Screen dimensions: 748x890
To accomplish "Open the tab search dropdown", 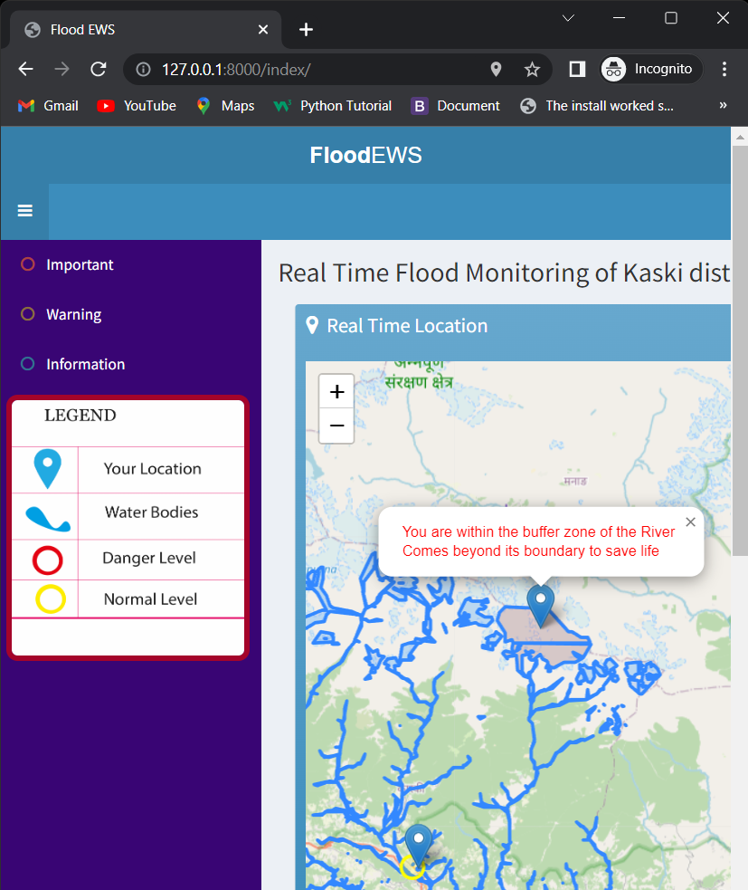I will coord(568,18).
